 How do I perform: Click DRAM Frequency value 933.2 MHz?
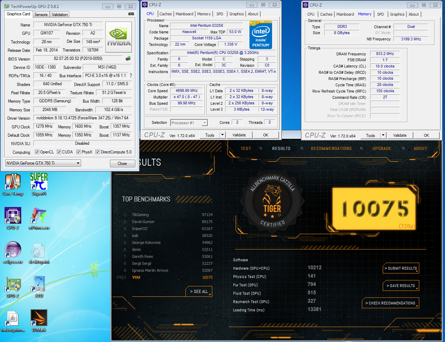tap(385, 54)
